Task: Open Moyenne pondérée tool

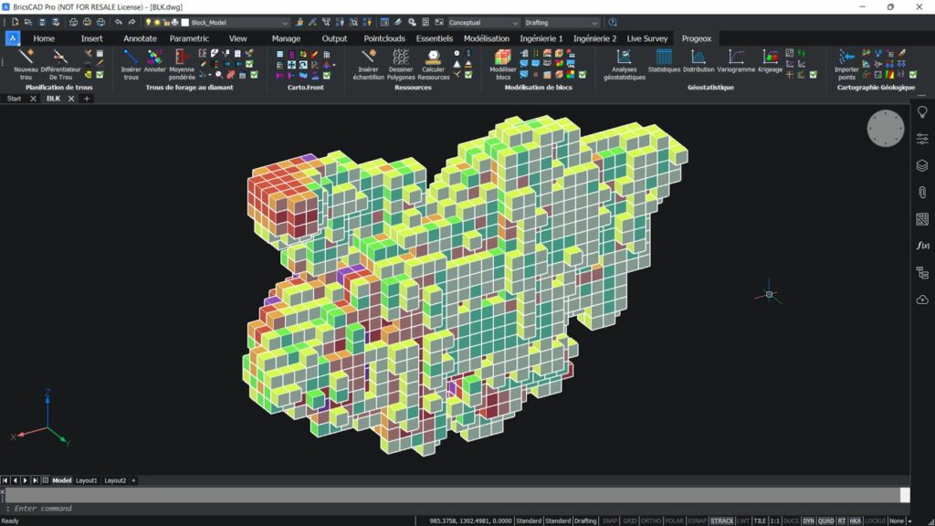Action: click(182, 65)
